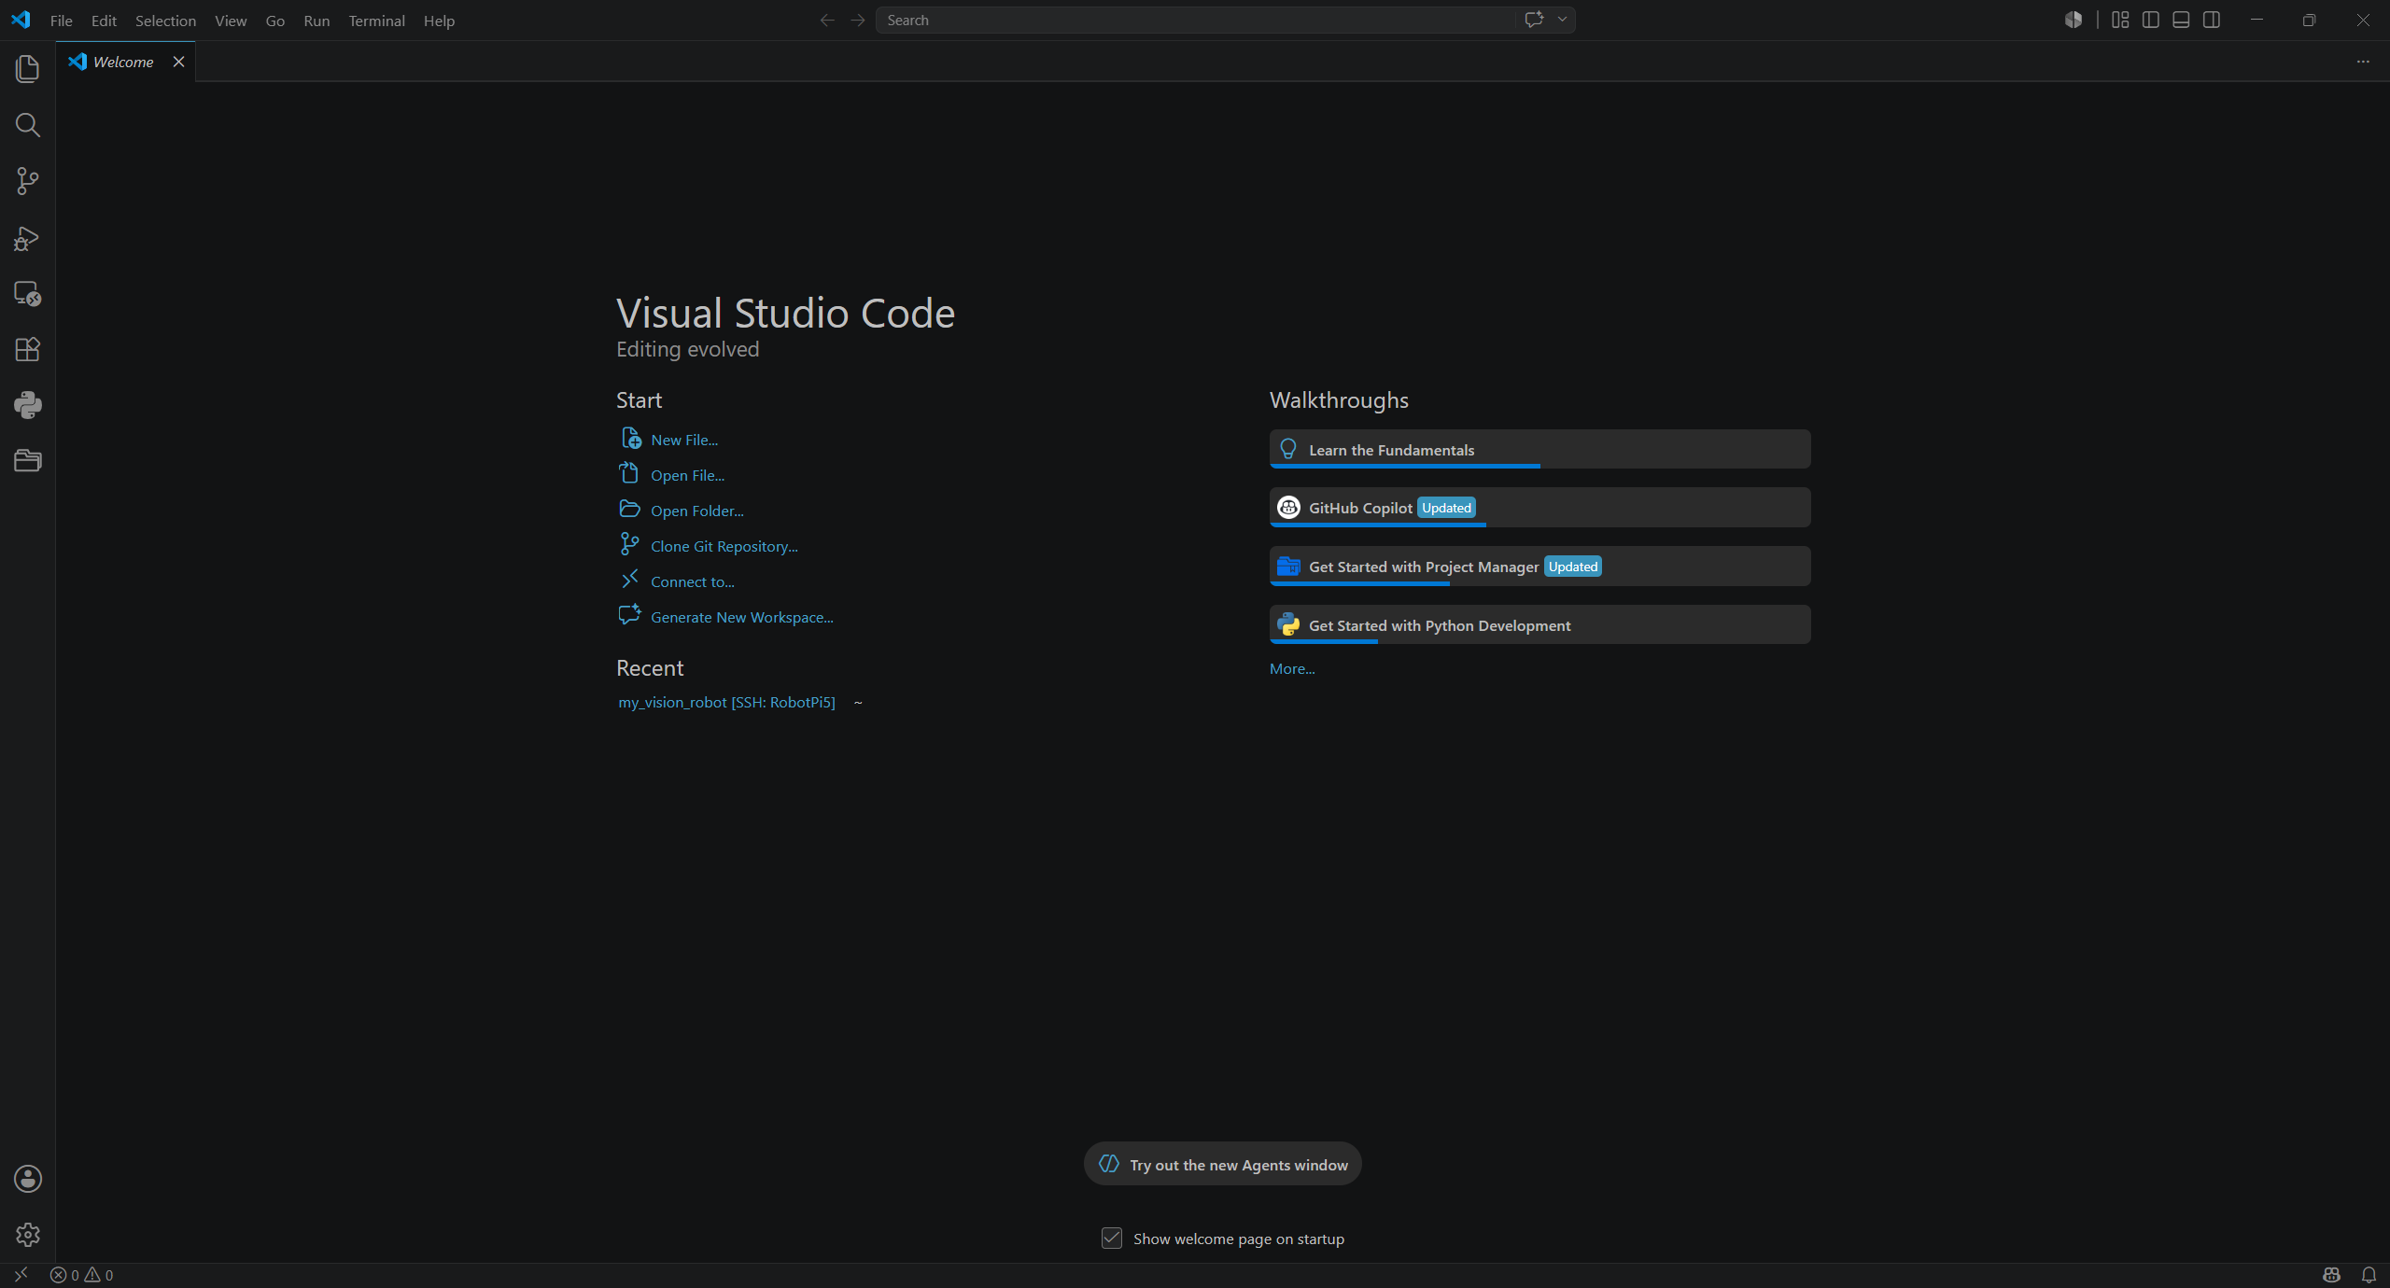
Task: Click the Open Folder... link
Action: [697, 511]
